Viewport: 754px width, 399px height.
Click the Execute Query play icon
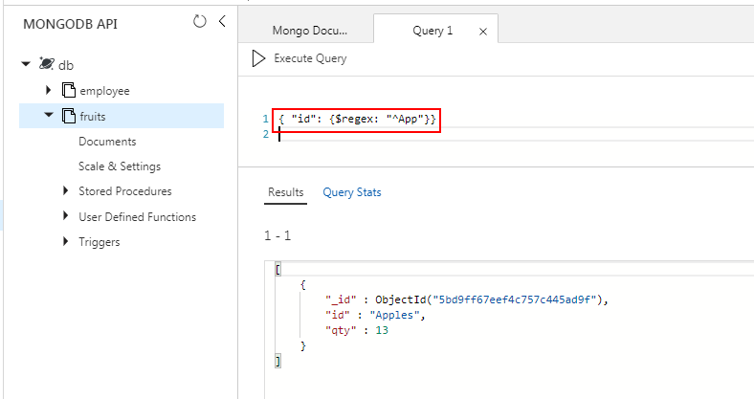(x=258, y=58)
